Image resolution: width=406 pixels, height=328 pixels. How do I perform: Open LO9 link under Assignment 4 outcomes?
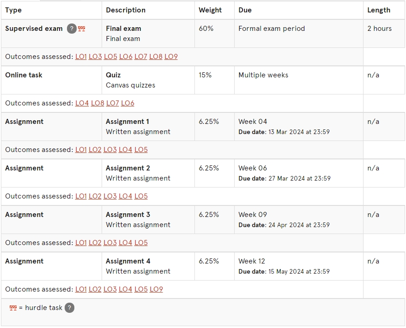pos(157,289)
